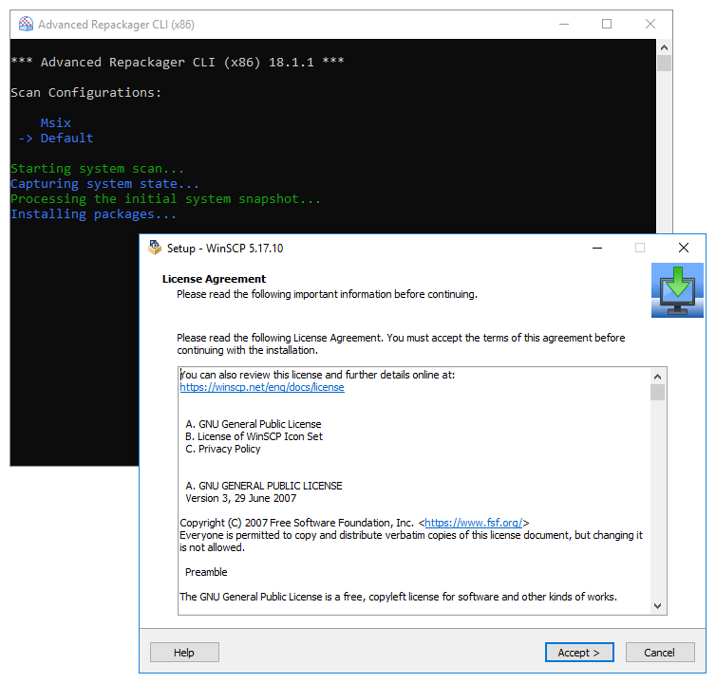Click the 'B. License of WinSCP Icon Set' entry

(x=254, y=436)
